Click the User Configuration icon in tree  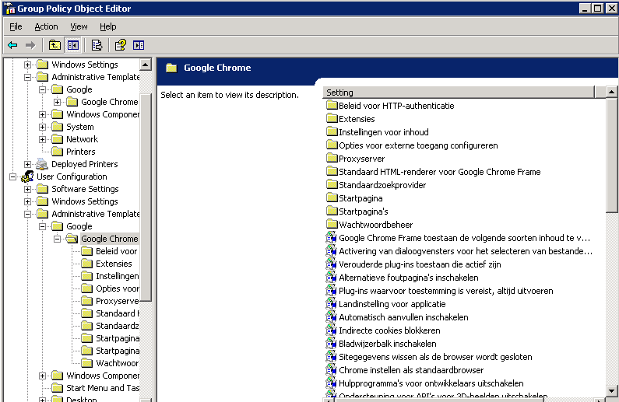coord(27,177)
